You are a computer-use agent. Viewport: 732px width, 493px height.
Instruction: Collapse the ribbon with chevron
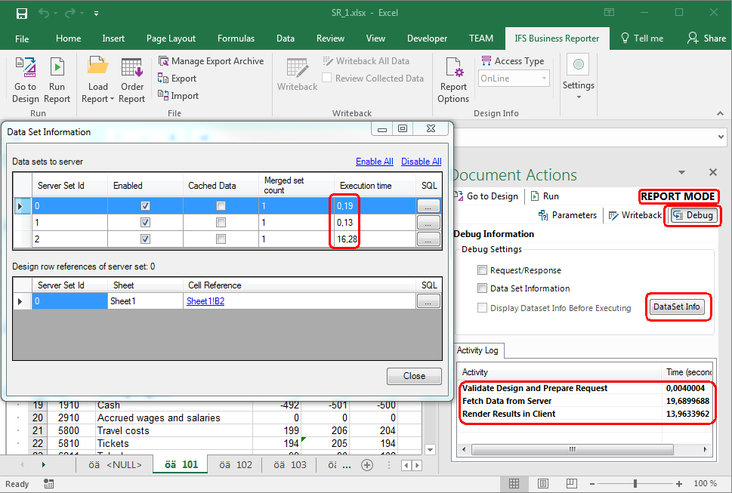point(721,113)
